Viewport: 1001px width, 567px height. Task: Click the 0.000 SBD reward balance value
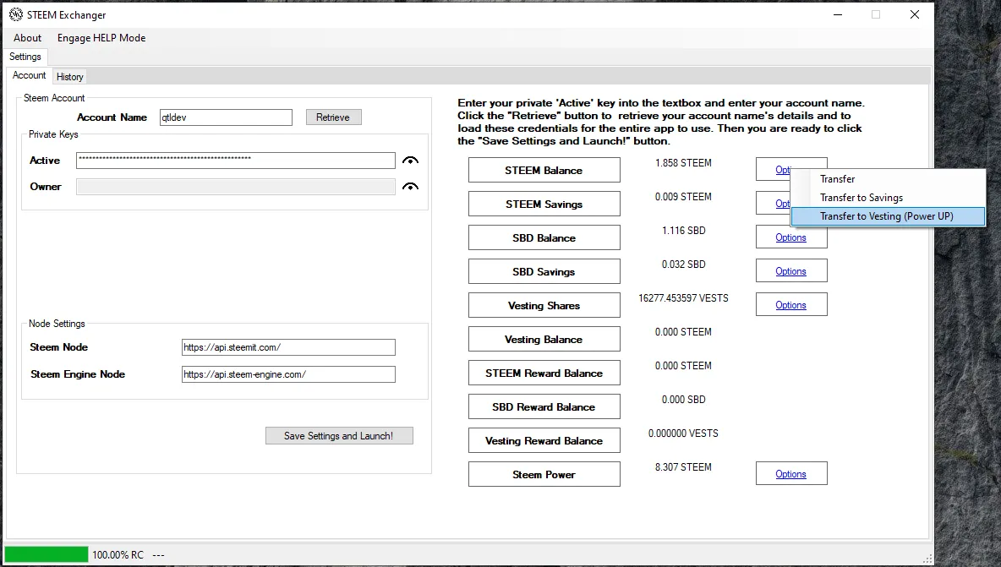[684, 400]
